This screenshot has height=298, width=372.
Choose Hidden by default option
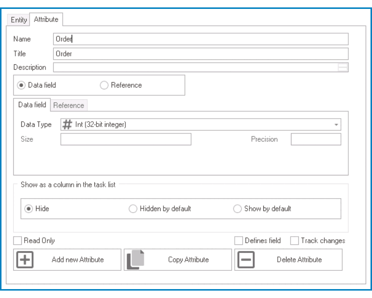pos(133,209)
